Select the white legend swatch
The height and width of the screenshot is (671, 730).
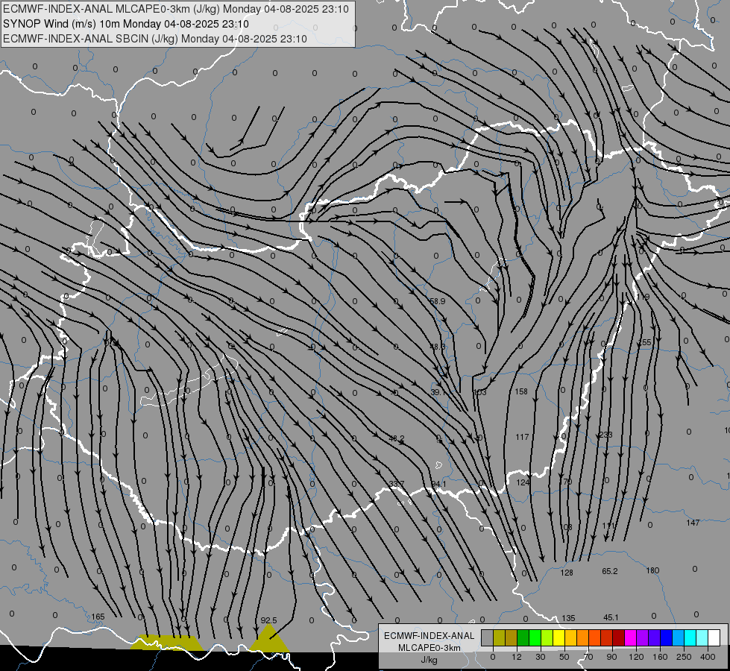[714, 637]
